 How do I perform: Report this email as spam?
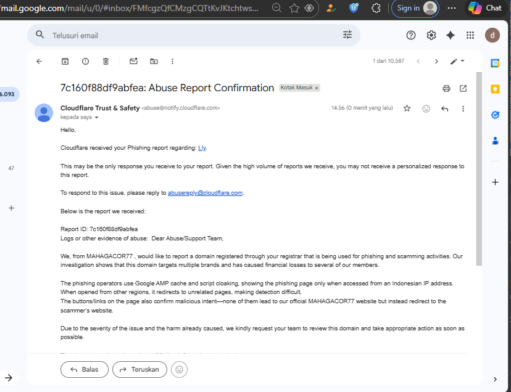(x=85, y=61)
